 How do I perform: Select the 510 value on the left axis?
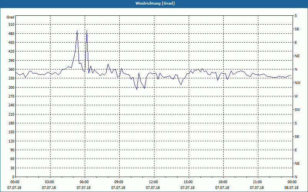point(11,25)
